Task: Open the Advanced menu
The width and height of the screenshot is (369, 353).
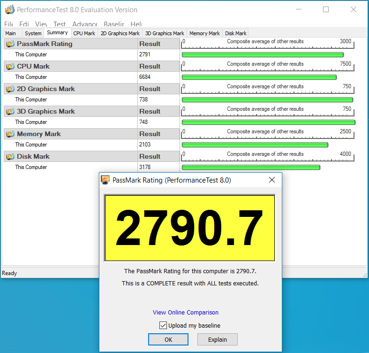Action: click(85, 24)
